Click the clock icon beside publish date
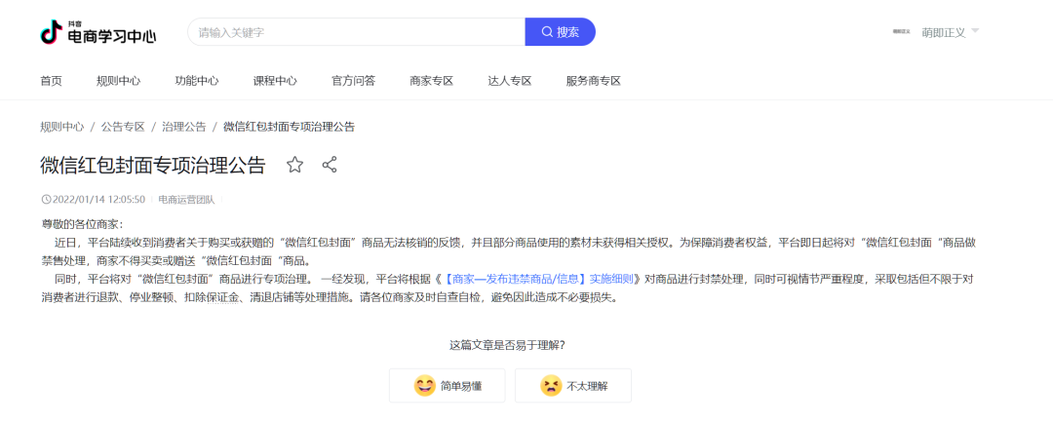1053x422 pixels. [x=46, y=199]
